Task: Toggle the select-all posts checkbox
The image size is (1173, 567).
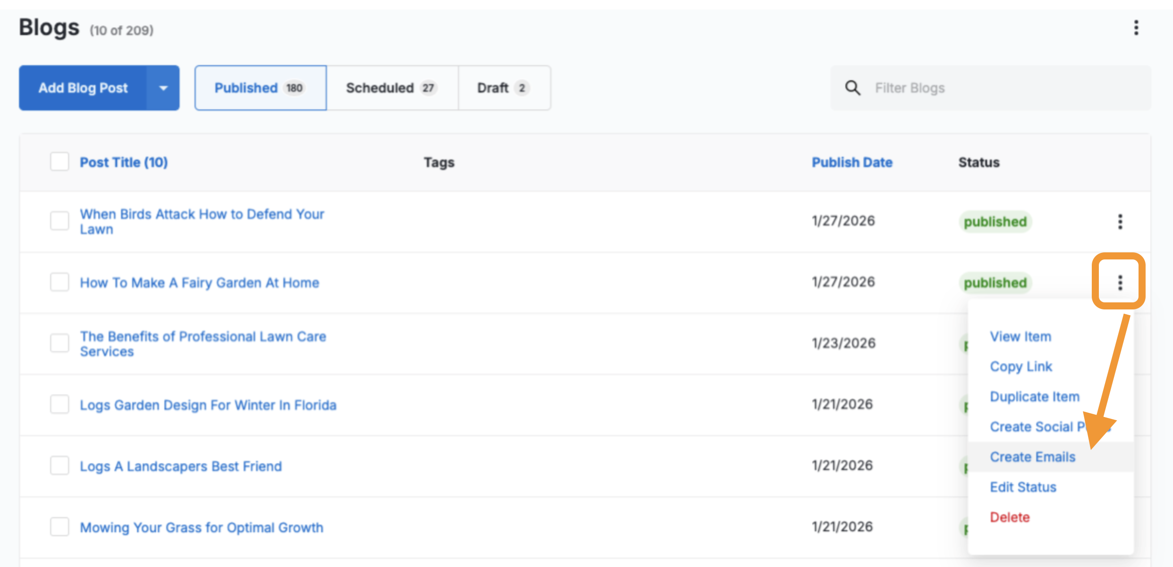Action: [x=59, y=161]
